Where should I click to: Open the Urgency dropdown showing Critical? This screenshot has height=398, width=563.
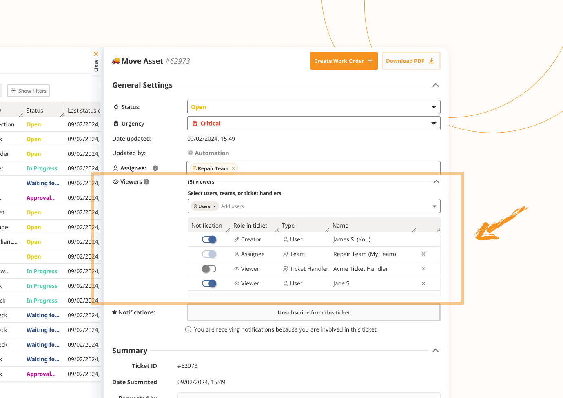(313, 124)
